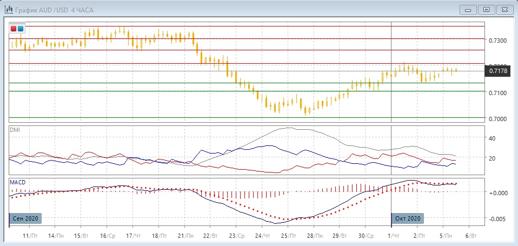Click the Окт 2020 month marker
518x246 pixels.
point(408,218)
